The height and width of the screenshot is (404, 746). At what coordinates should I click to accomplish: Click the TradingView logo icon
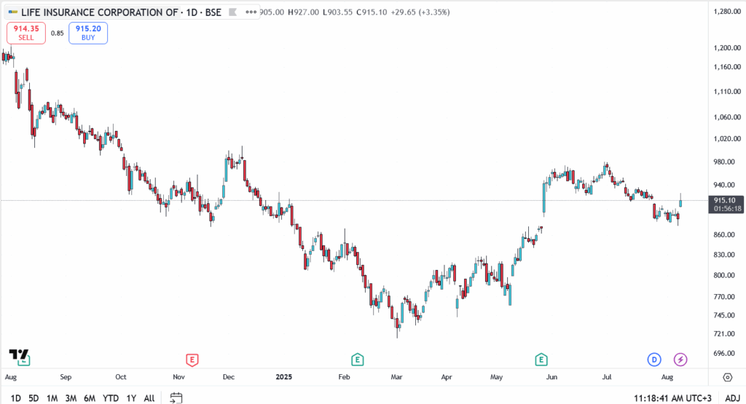[19, 355]
